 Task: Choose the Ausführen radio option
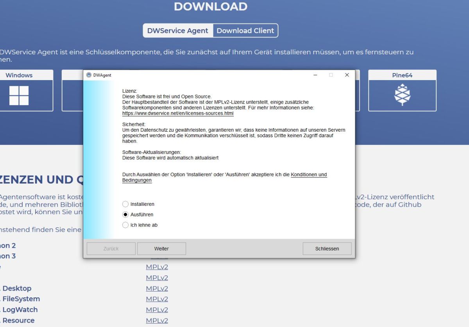[125, 214]
